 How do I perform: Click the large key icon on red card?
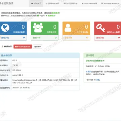point(100,28)
